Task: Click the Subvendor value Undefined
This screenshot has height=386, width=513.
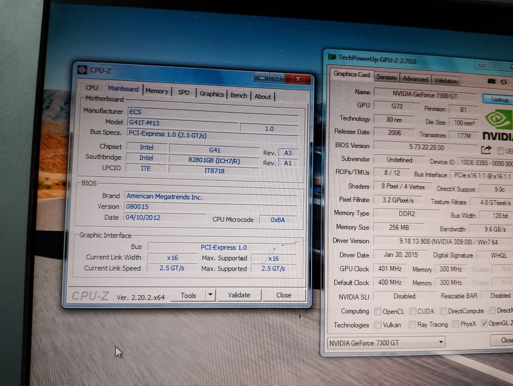Action: pyautogui.click(x=399, y=160)
